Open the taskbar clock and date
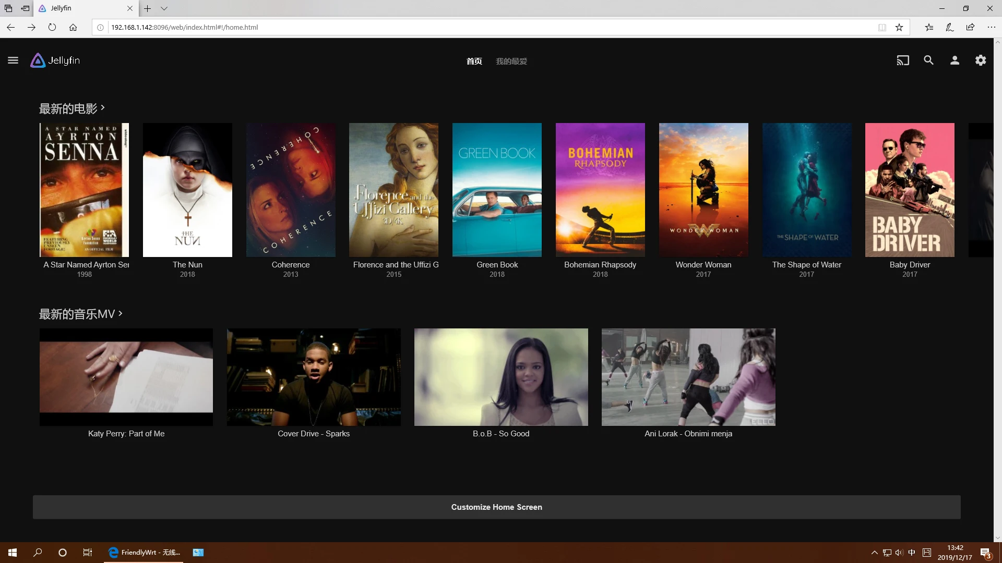Screen dimensions: 1002x563 point(955,553)
